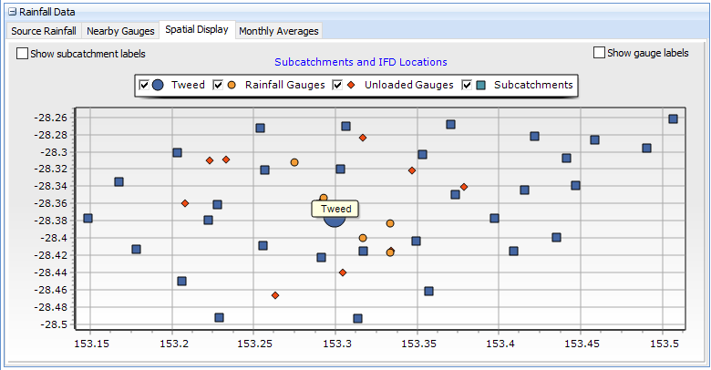
Task: Hide Unloaded Gauges via legend checkbox
Action: point(338,85)
